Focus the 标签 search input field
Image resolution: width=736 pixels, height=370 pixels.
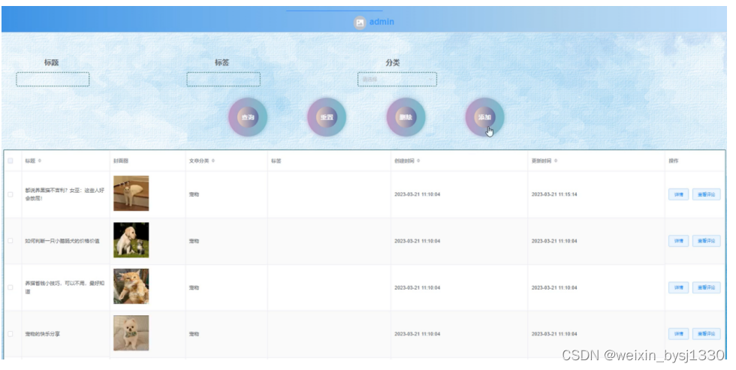[x=224, y=80]
